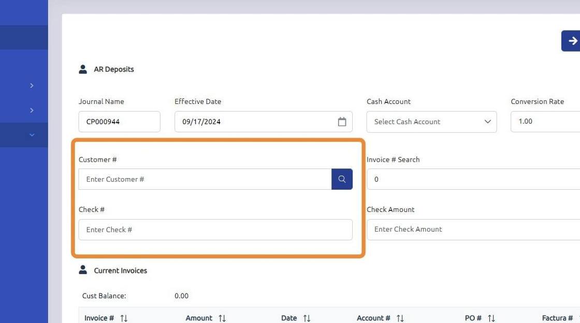The image size is (580, 323).
Task: Focus the Enter Customer # input field
Action: [x=205, y=179]
